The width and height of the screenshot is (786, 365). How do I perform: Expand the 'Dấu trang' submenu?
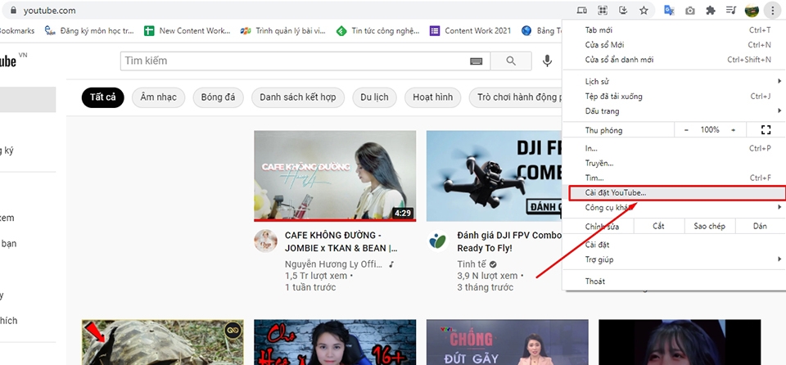click(x=674, y=110)
